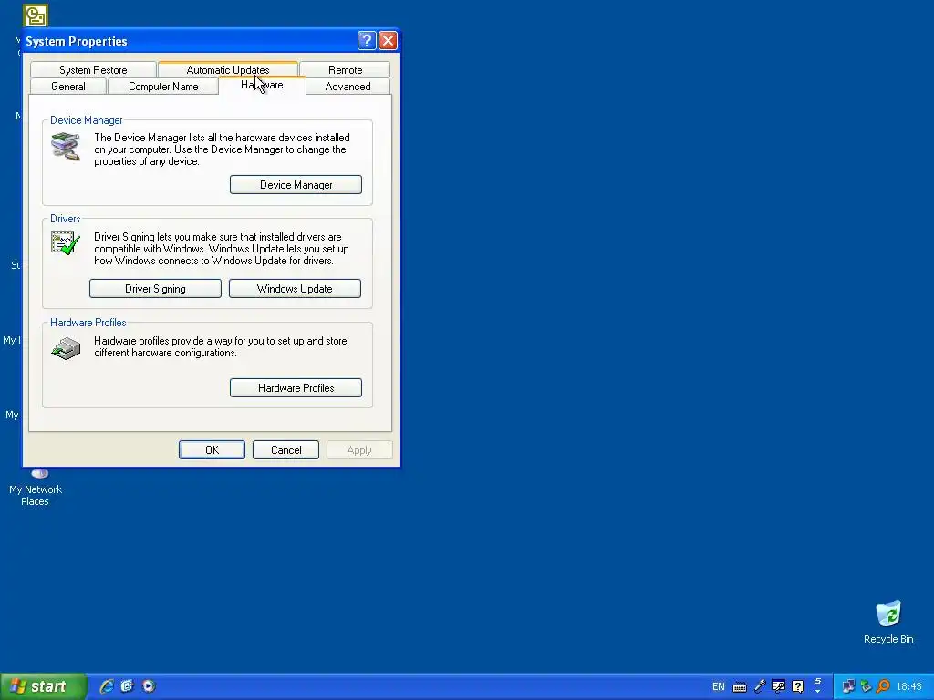Open the System Restore tab

(93, 69)
